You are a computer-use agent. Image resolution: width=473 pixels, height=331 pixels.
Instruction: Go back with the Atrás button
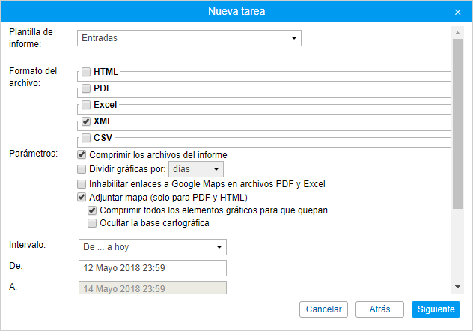pos(379,309)
